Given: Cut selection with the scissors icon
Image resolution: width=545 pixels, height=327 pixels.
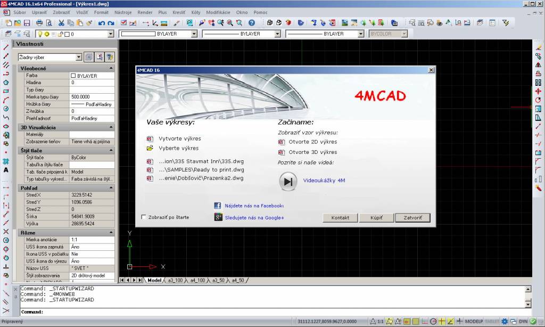Looking at the screenshot, I should click(x=61, y=23).
